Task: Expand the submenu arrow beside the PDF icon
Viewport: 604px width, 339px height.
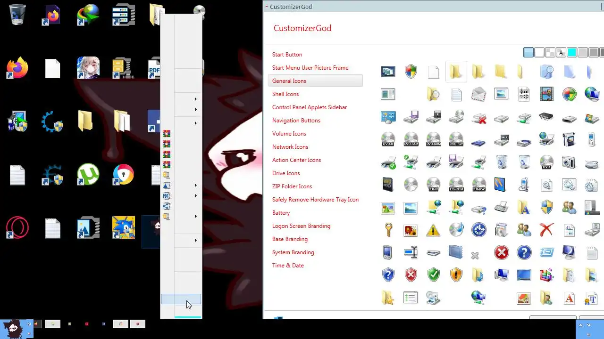Action: pos(195,195)
